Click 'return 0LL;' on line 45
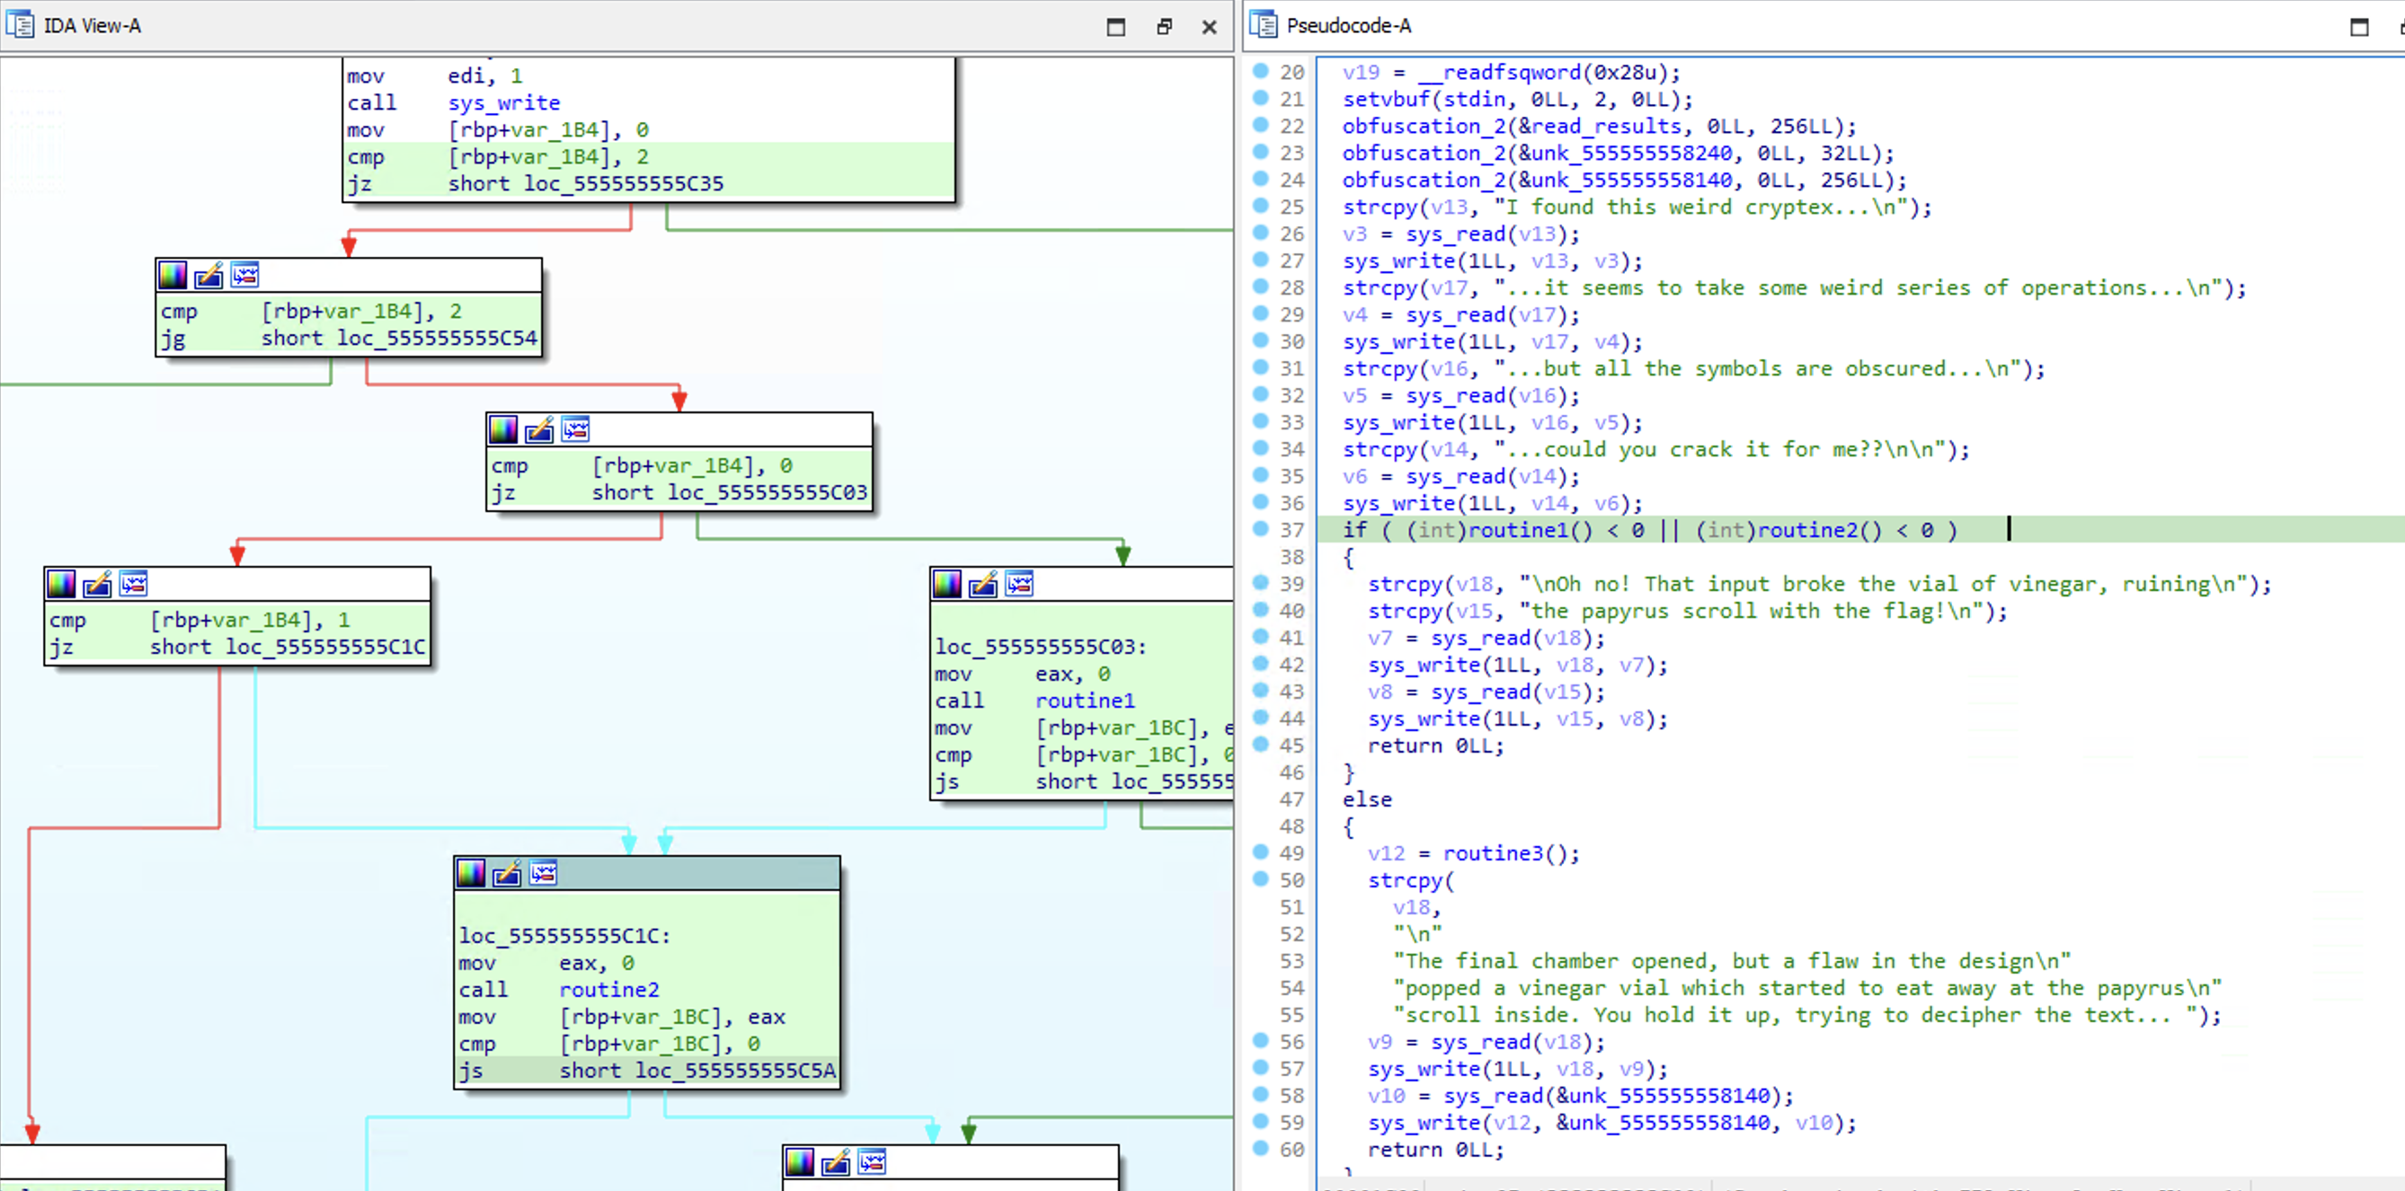The height and width of the screenshot is (1191, 2405). (x=1436, y=745)
